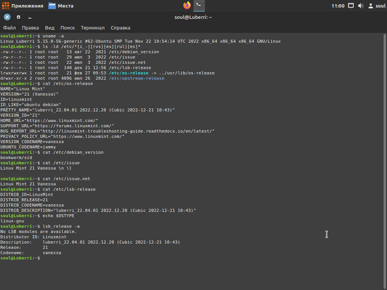Click the VERSION_CODENAME=vanessa line
Viewport: 387px width, 290px height.
coord(32,142)
